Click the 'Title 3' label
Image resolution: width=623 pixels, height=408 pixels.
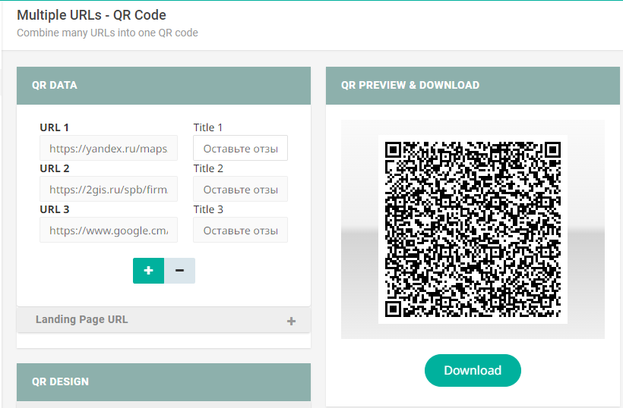click(208, 209)
